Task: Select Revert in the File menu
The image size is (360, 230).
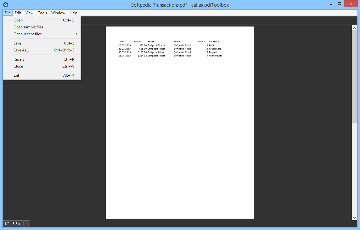Action: pyautogui.click(x=42, y=59)
